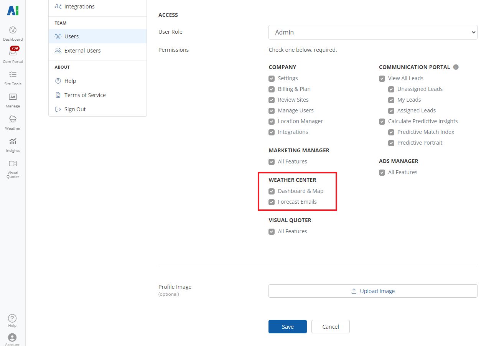The image size is (499, 346).
Task: Open External Users menu item
Action: coord(82,51)
